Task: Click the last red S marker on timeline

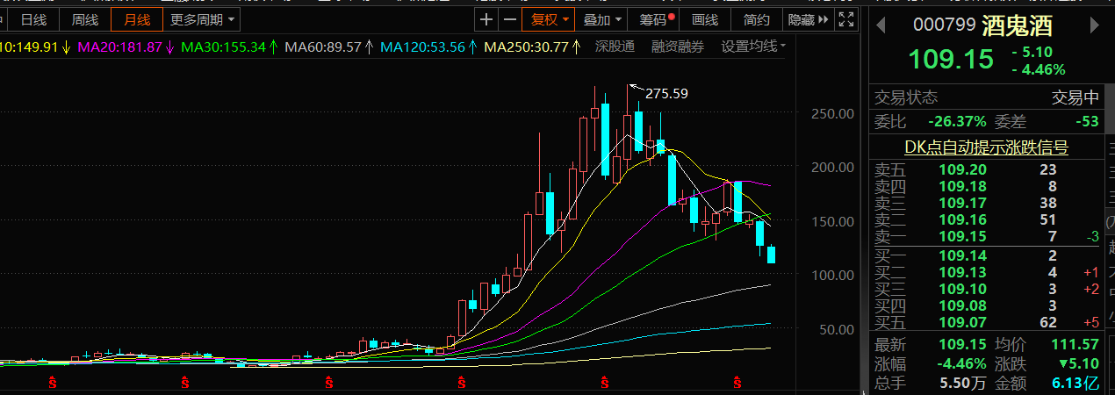Action: click(x=737, y=383)
